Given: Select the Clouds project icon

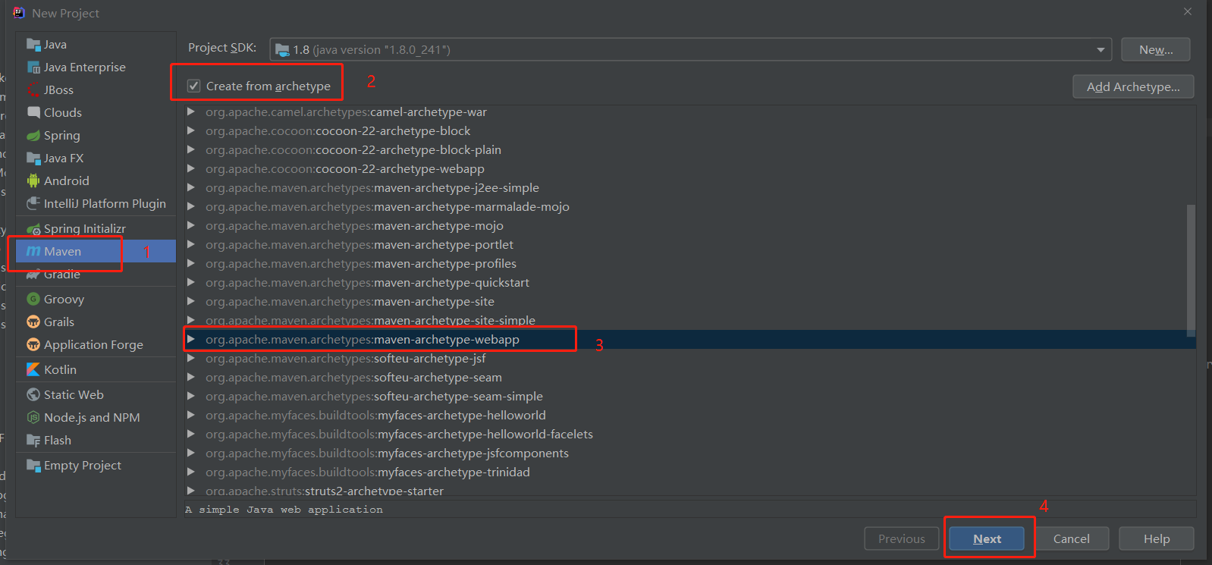Looking at the screenshot, I should (33, 113).
